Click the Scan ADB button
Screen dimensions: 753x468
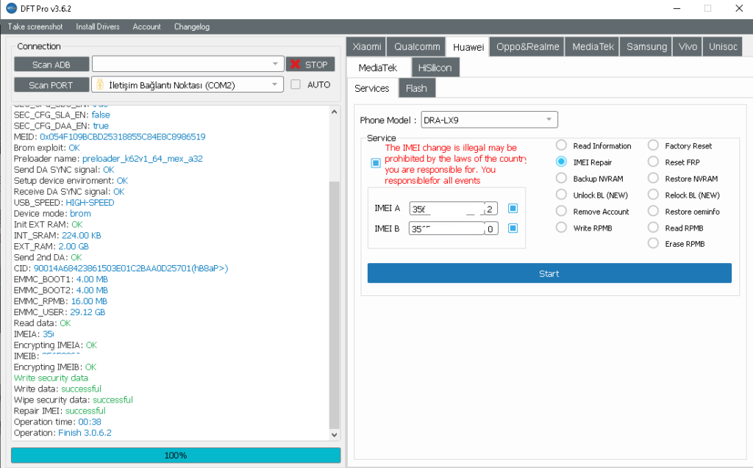coord(51,65)
